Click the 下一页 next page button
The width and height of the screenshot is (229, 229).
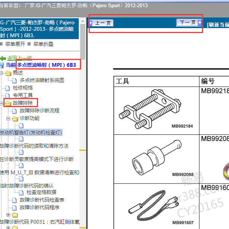[189, 22]
